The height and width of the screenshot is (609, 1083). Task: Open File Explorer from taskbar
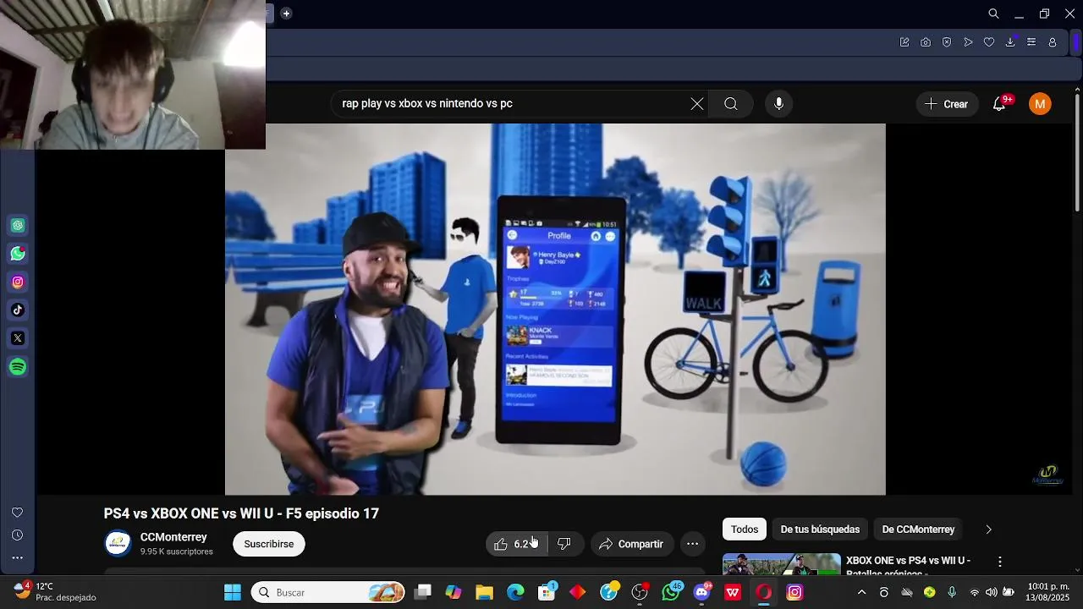click(484, 592)
